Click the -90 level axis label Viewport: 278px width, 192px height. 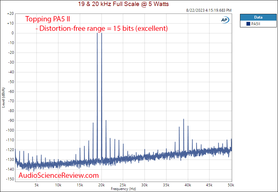click(11, 121)
